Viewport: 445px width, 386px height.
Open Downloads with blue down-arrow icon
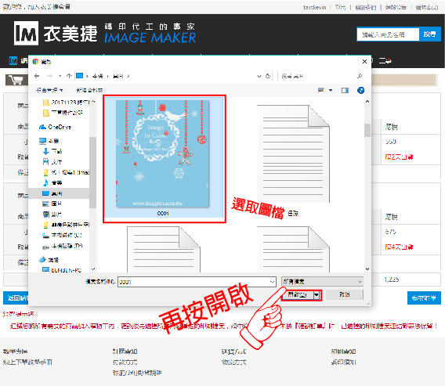tap(52, 151)
